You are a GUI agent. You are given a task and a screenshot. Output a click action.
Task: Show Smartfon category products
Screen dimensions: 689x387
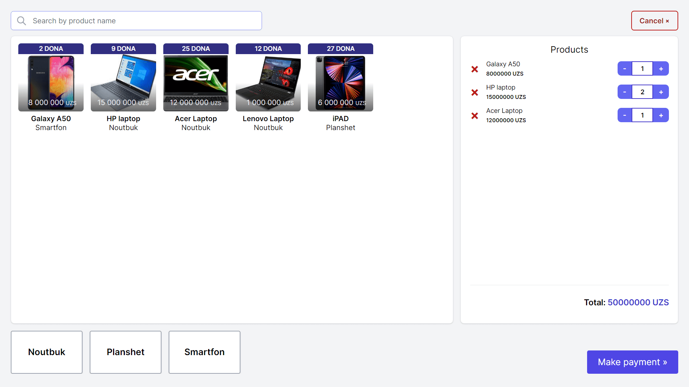coord(205,352)
